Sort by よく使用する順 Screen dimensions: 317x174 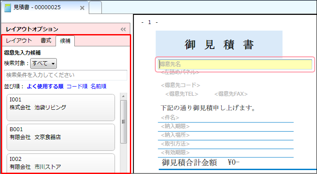45,87
